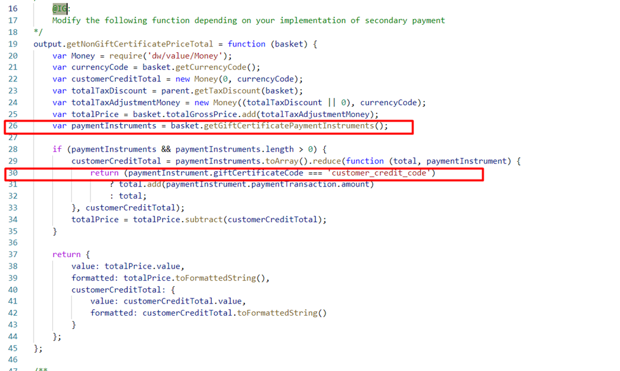Click the 'customer_credit_code' string literal
The height and width of the screenshot is (371, 620).
click(379, 173)
